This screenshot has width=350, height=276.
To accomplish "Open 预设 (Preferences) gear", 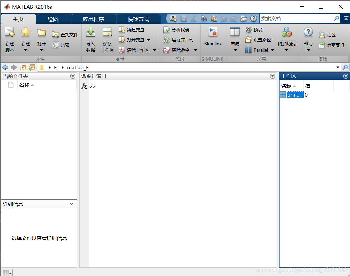I will click(254, 30).
